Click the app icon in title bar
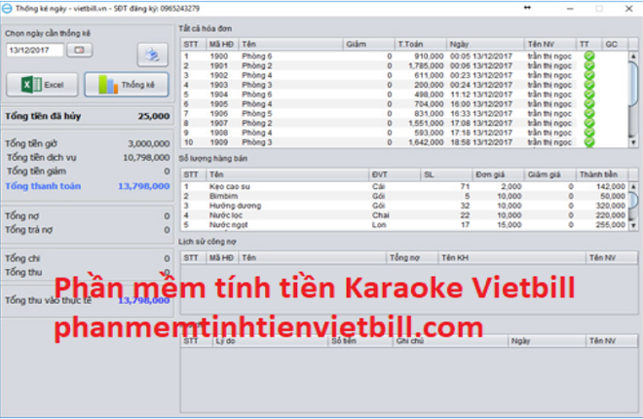Image resolution: width=643 pixels, height=419 pixels. 7,8
